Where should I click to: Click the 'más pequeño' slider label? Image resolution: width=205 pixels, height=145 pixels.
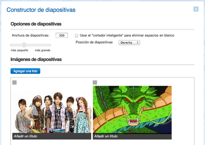[20, 50]
